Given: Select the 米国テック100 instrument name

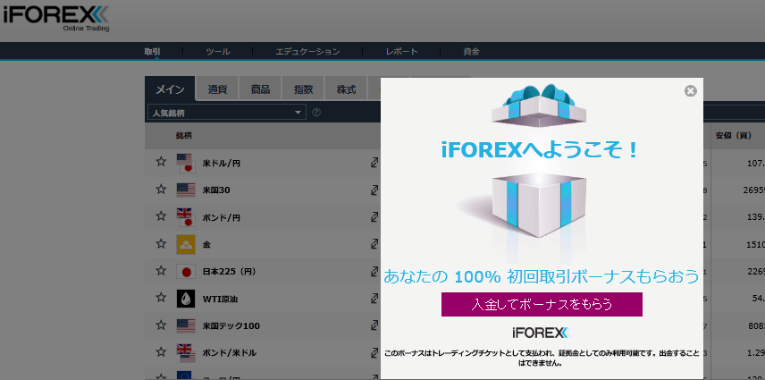Looking at the screenshot, I should tap(231, 325).
